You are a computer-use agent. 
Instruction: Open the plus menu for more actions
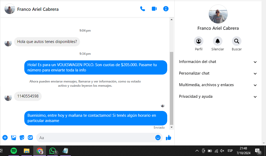point(5,138)
